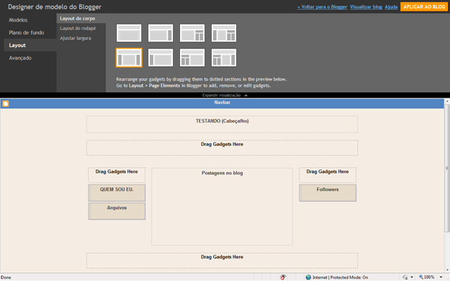Choose the single-column layout with no sidebars

click(129, 33)
